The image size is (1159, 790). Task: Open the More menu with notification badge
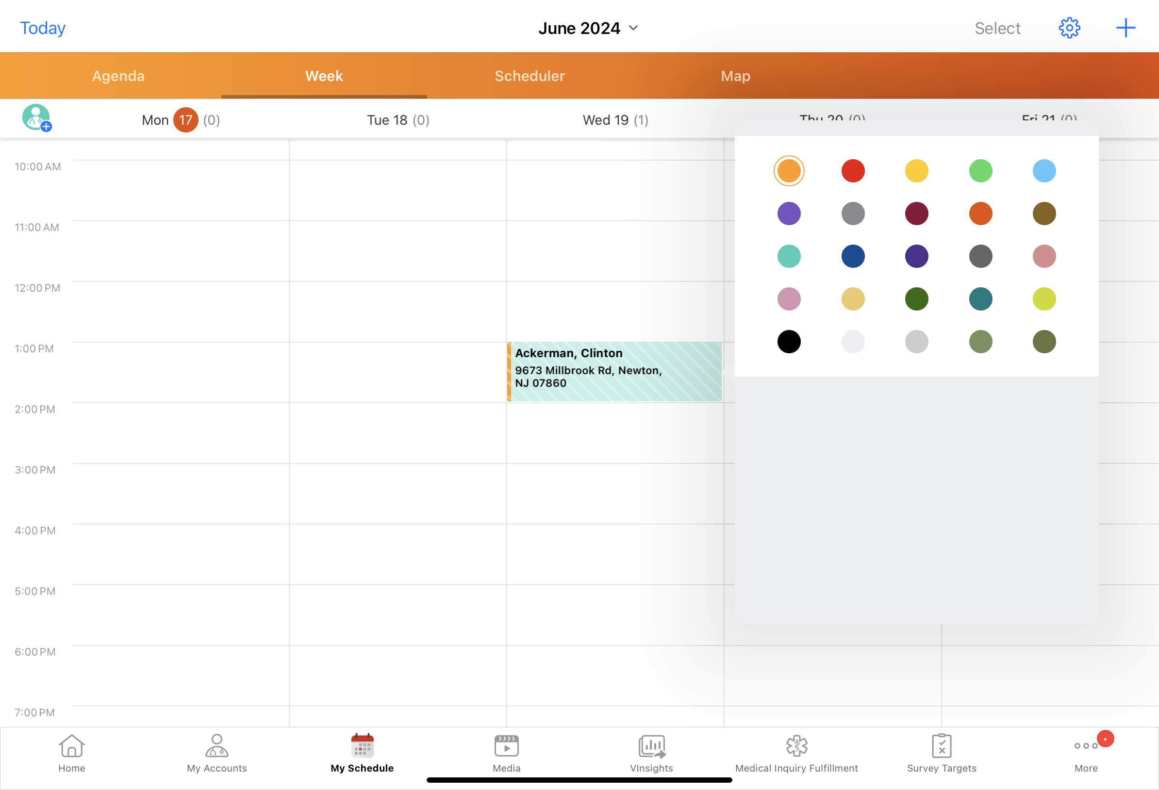tap(1086, 752)
